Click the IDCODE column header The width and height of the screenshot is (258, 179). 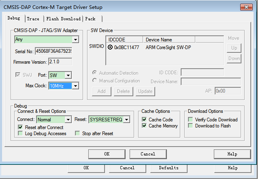[124, 39]
